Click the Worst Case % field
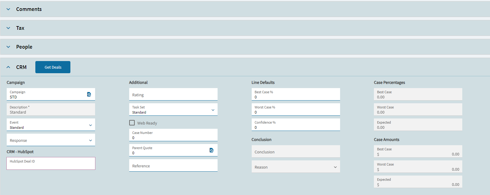 click(x=296, y=110)
